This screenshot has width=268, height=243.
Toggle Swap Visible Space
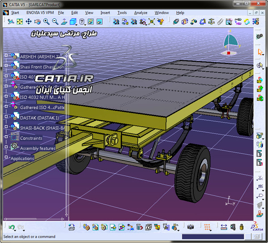[100, 22]
